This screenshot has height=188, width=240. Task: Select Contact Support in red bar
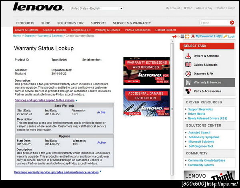click(166, 30)
